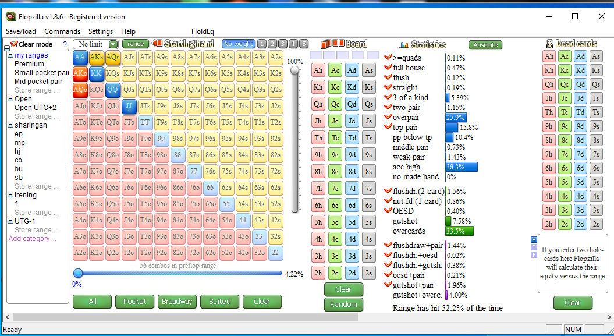This screenshot has height=336, width=614.
Task: Select weight button 1
Action: pos(262,44)
